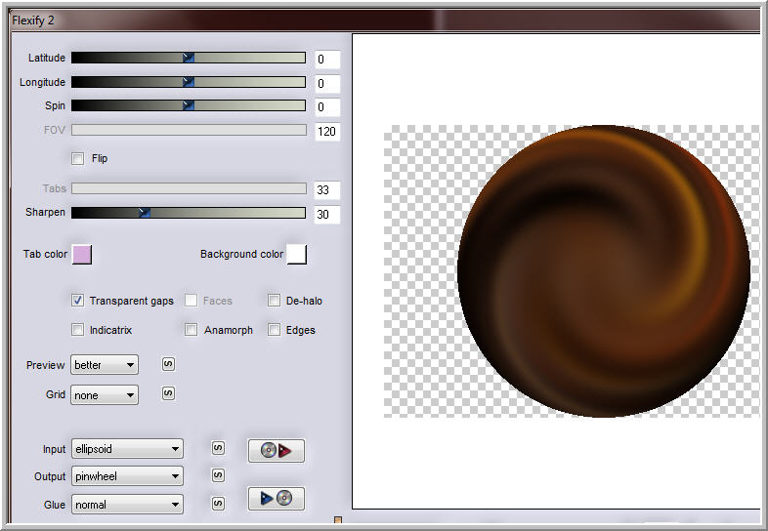Screen dimensions: 768x531
Task: Click the blue-arrow-and-disc preset button
Action: [x=277, y=499]
